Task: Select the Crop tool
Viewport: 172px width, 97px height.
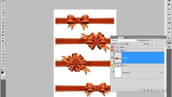Action: [x=3, y=13]
